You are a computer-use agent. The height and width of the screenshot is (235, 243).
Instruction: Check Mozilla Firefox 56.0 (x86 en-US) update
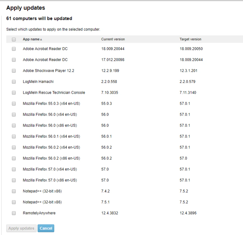(x=14, y=125)
